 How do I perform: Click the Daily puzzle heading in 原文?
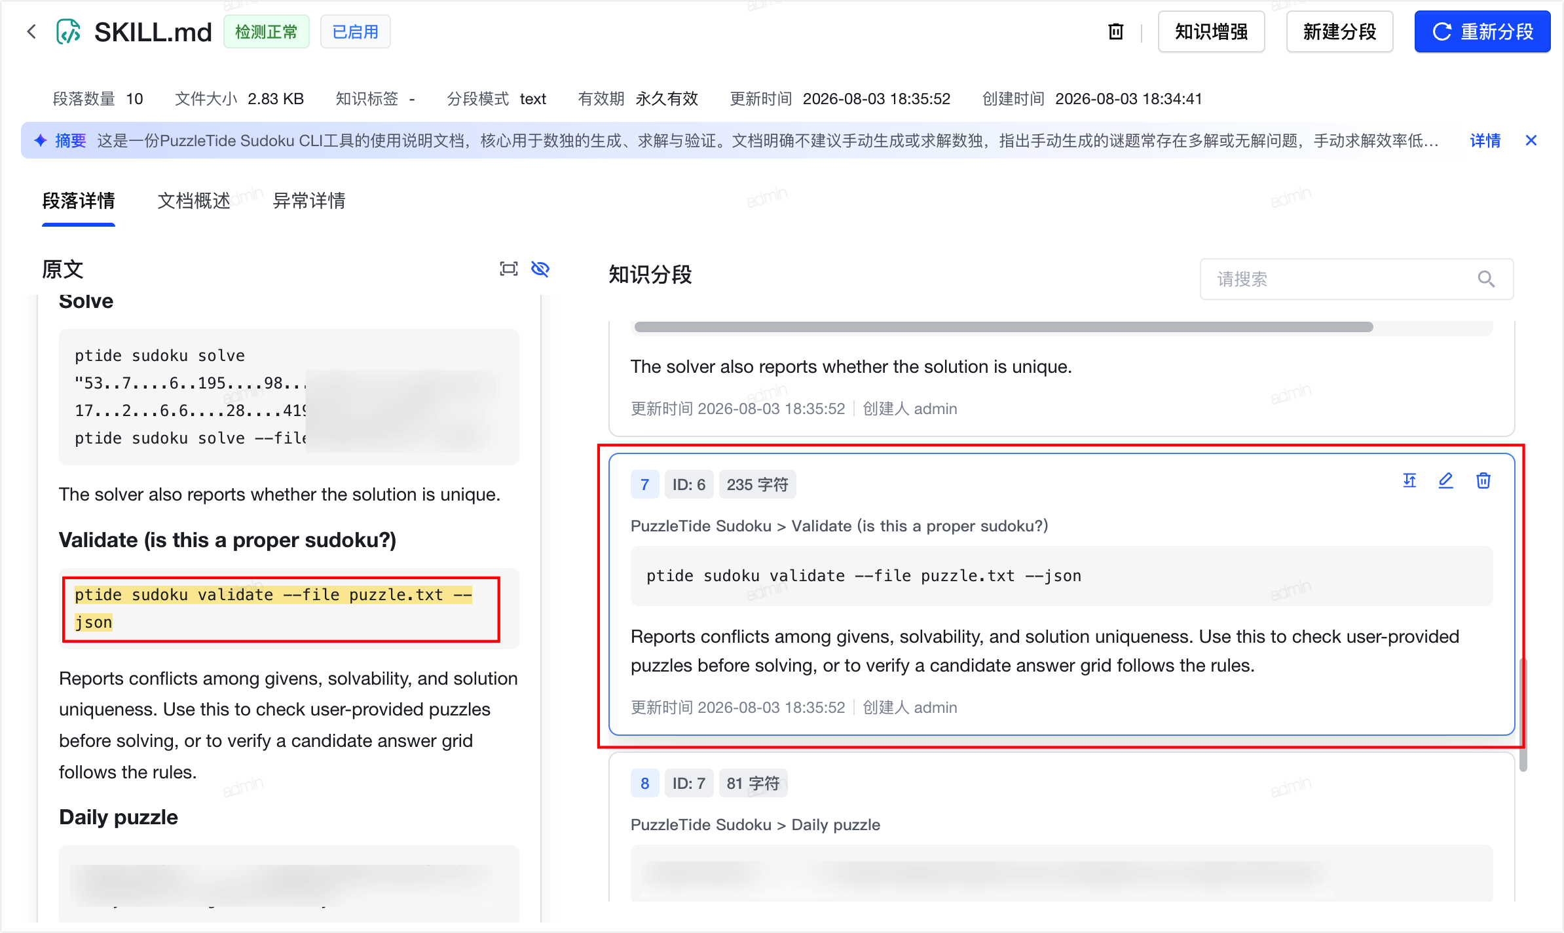click(119, 817)
